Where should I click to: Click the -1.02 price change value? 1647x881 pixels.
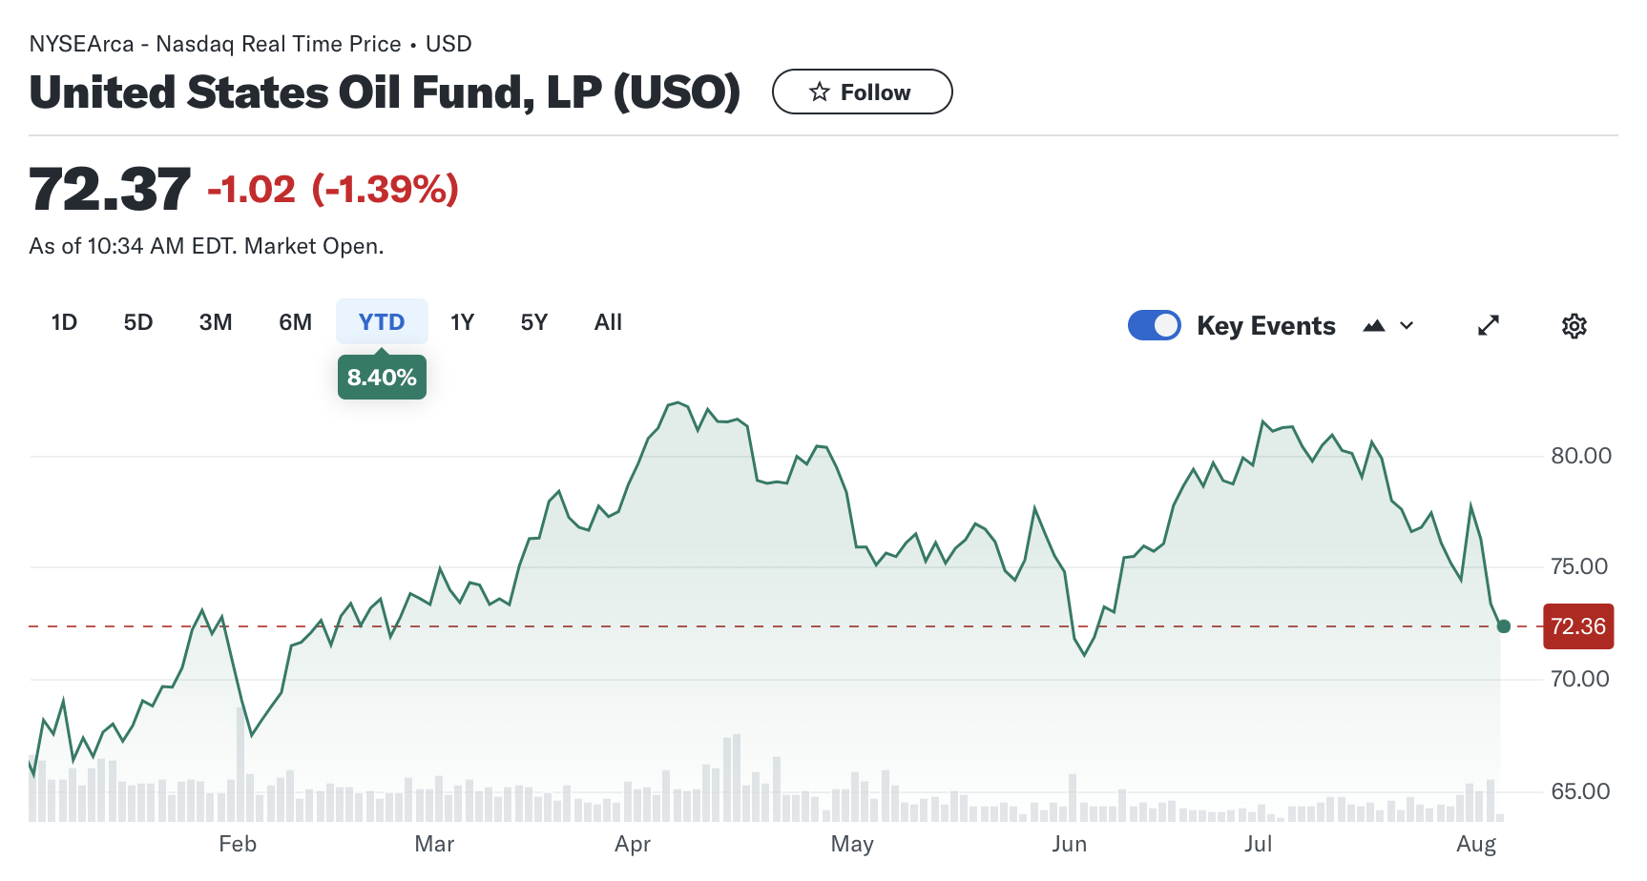coord(252,190)
